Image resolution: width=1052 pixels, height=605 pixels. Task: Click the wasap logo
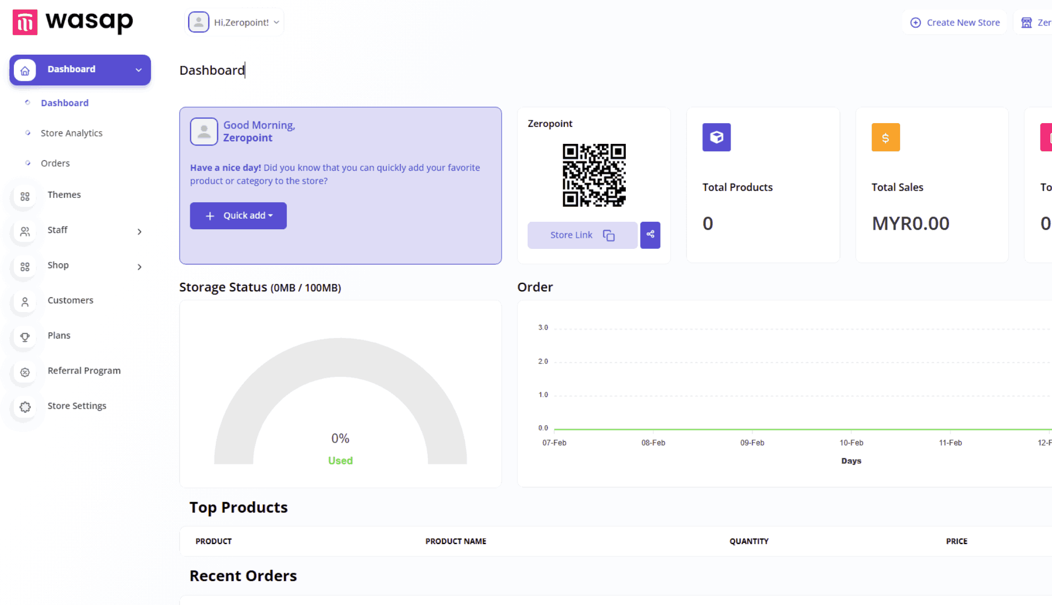point(73,22)
